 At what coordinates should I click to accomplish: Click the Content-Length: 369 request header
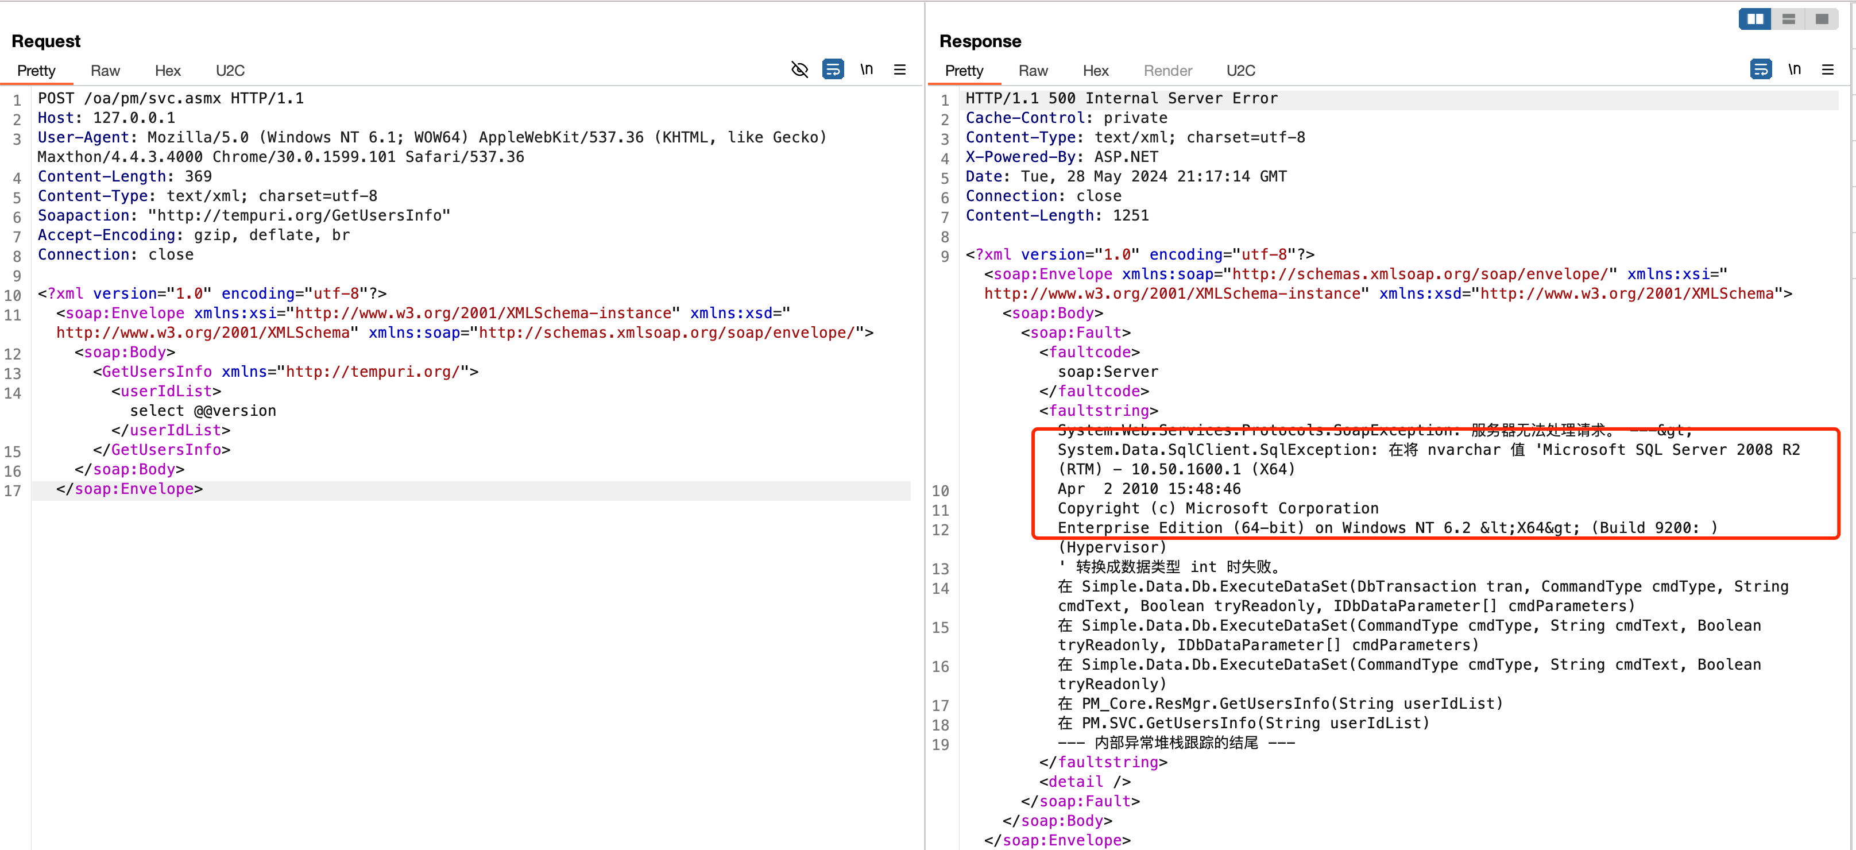click(x=125, y=176)
